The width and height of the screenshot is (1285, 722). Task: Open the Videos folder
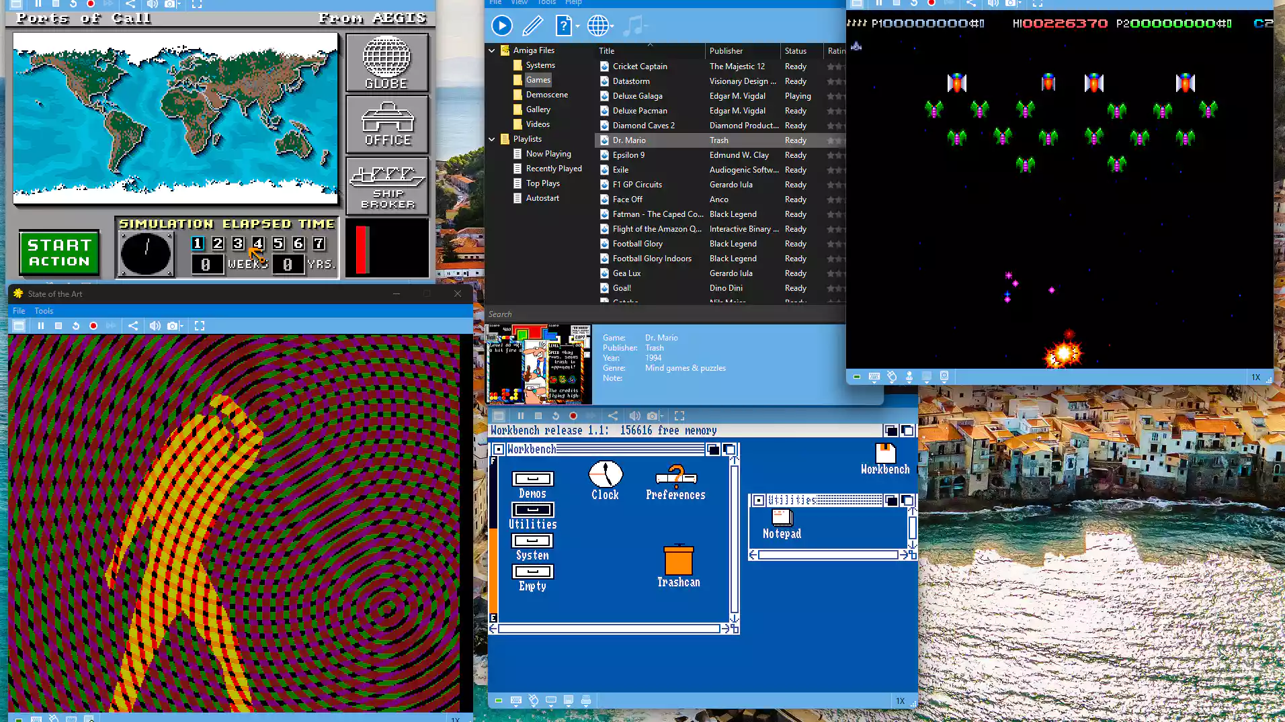coord(538,124)
